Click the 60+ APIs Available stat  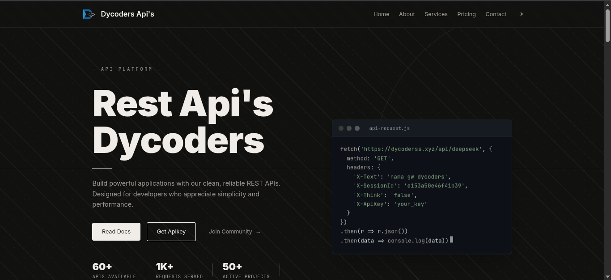(114, 271)
